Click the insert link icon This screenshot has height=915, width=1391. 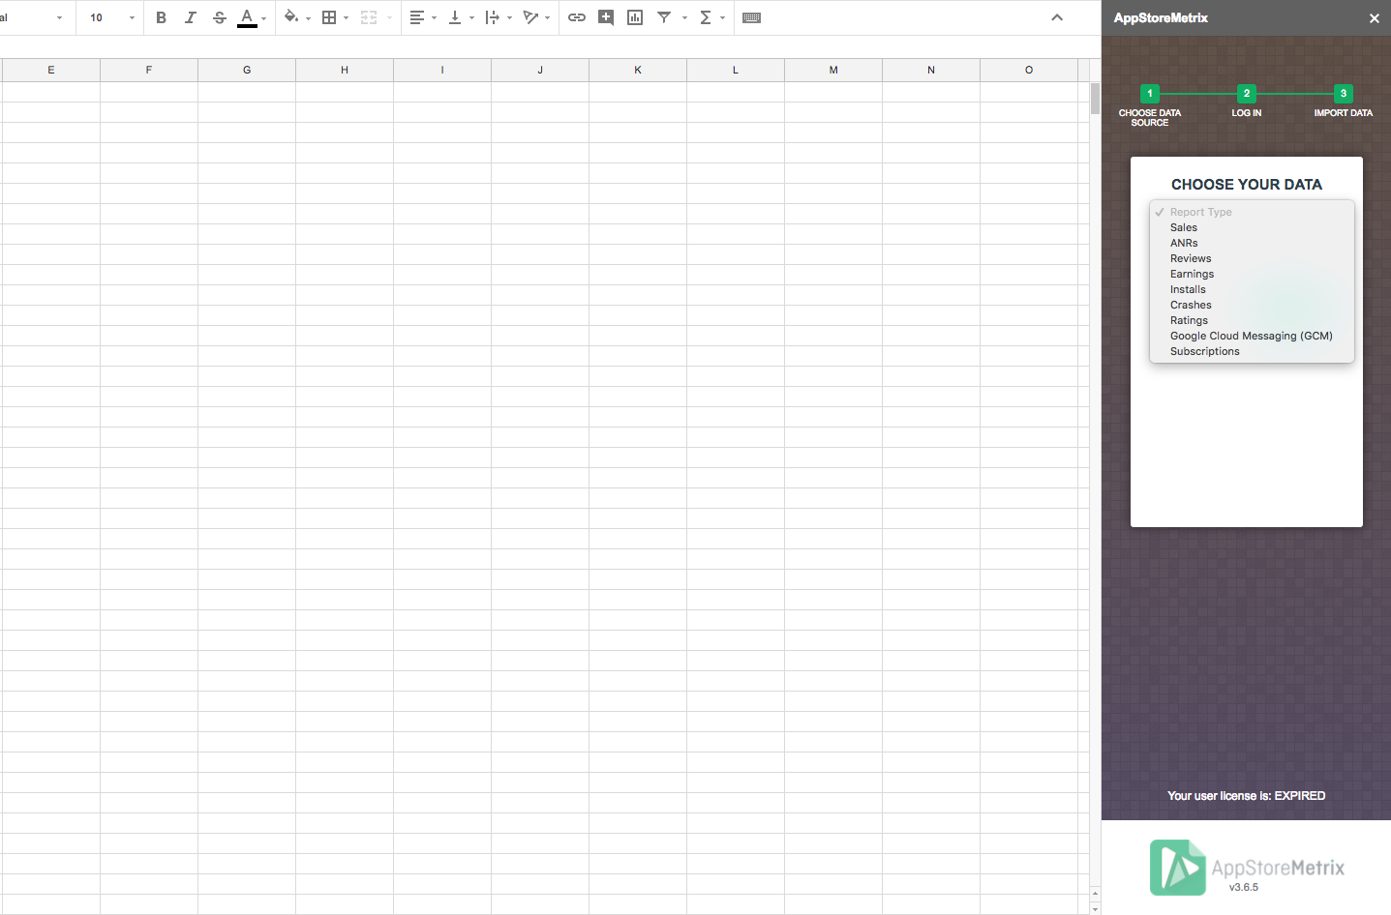point(577,17)
